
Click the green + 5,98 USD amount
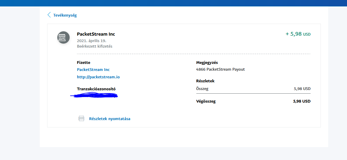point(298,34)
